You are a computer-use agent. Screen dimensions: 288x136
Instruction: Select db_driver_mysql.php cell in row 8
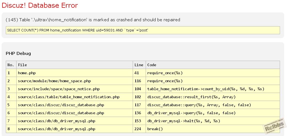pyautogui.click(x=74, y=129)
